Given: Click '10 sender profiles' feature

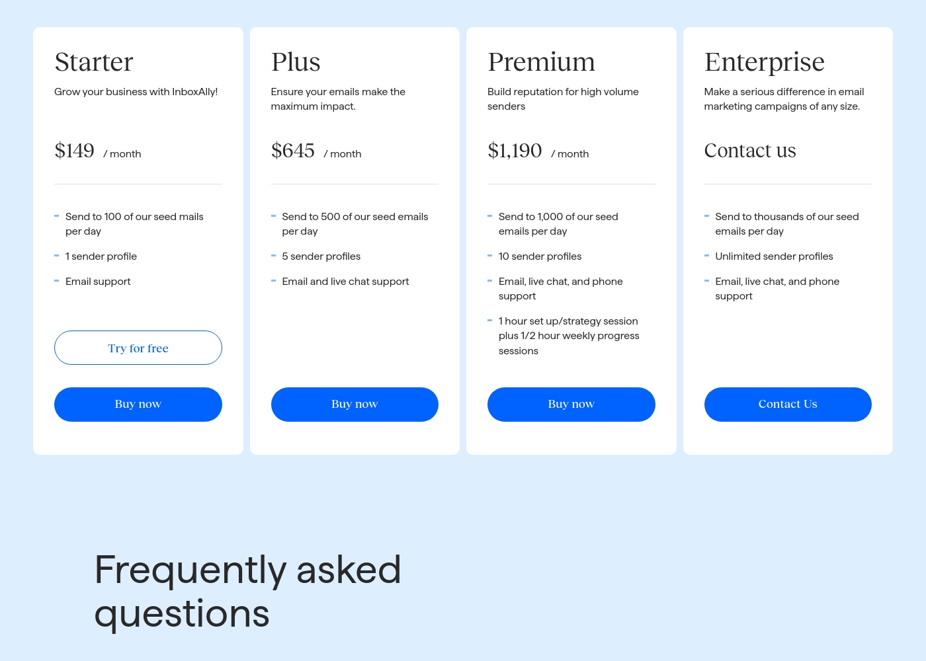Looking at the screenshot, I should point(540,256).
